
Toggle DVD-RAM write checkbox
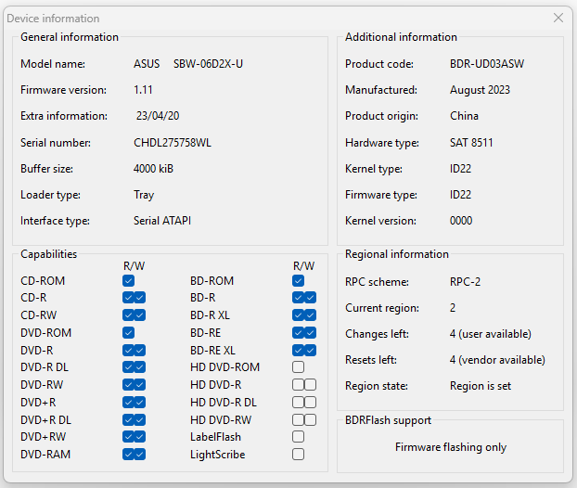140,455
